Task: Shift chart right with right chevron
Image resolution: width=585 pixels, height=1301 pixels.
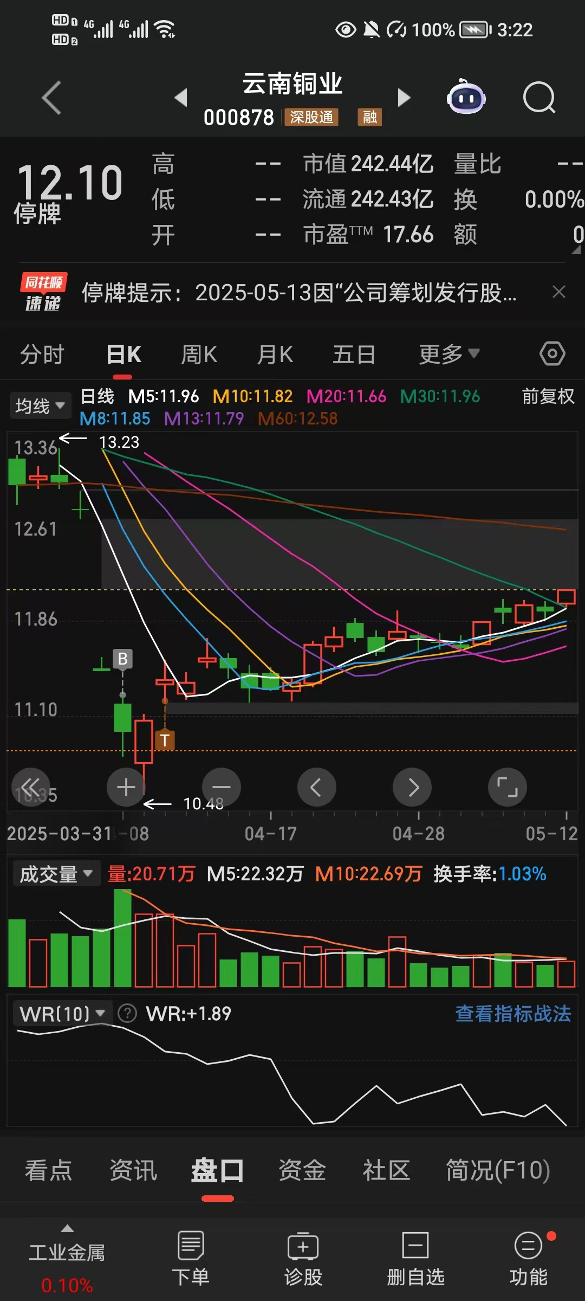Action: click(412, 787)
